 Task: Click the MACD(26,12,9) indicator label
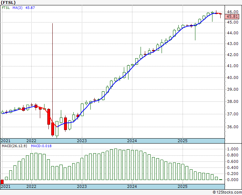14,146
